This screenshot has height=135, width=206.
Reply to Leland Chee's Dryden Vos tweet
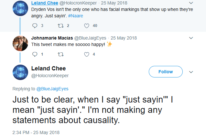[x=36, y=26]
